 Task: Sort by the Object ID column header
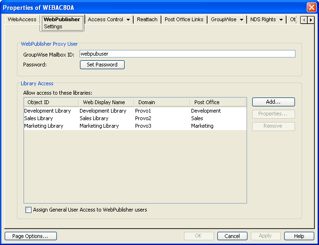[51, 102]
